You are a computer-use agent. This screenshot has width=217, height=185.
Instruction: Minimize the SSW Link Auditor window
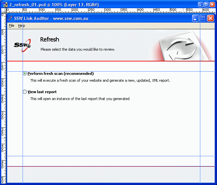point(195,18)
